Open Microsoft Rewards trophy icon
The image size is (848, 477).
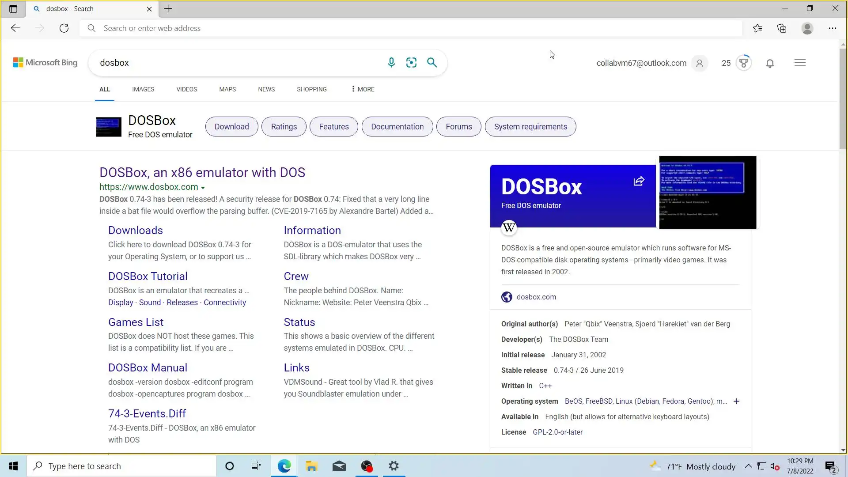744,63
